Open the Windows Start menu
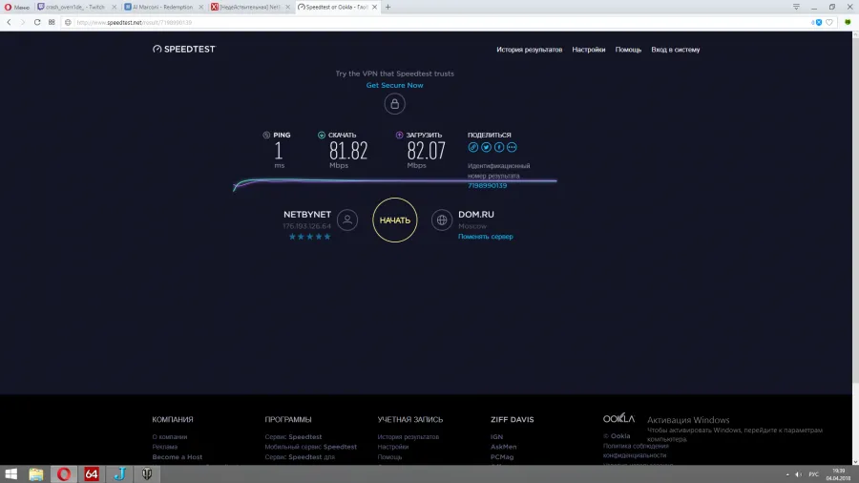Image resolution: width=859 pixels, height=483 pixels. point(10,474)
